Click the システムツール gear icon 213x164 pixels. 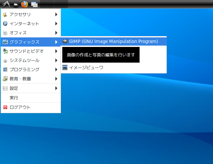(5, 60)
